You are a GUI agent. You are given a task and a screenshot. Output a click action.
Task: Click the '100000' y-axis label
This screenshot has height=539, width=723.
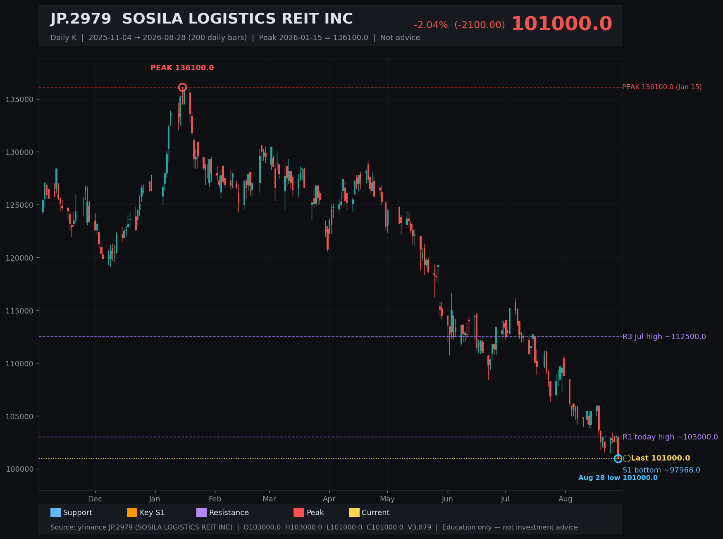pyautogui.click(x=20, y=470)
